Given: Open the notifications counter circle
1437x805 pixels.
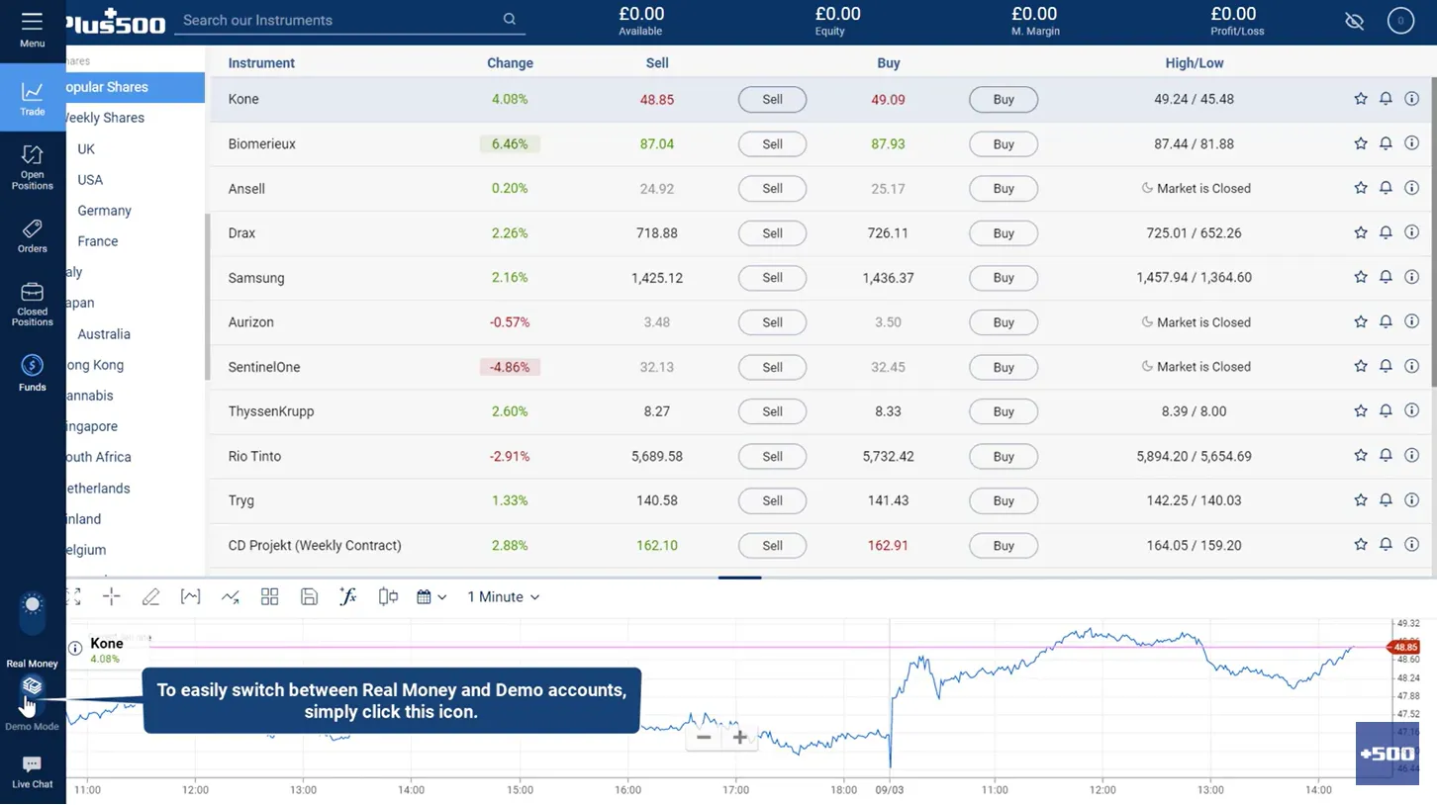Looking at the screenshot, I should [1400, 21].
